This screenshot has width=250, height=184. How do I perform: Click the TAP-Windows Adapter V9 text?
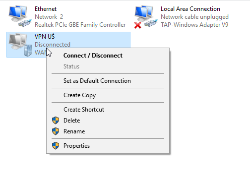point(194,25)
